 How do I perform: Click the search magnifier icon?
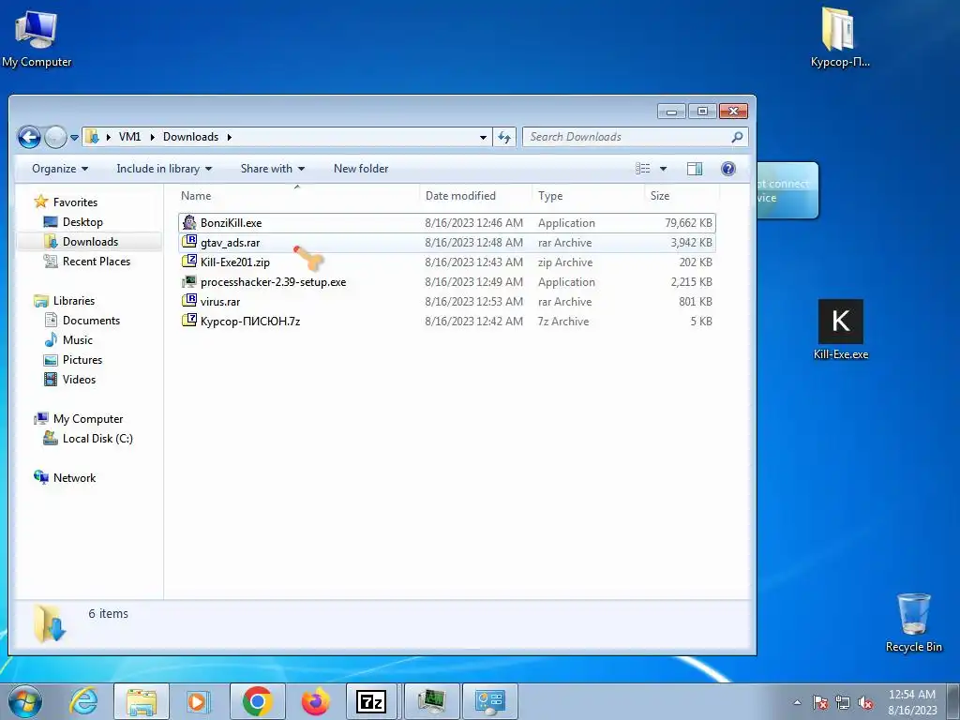click(737, 137)
